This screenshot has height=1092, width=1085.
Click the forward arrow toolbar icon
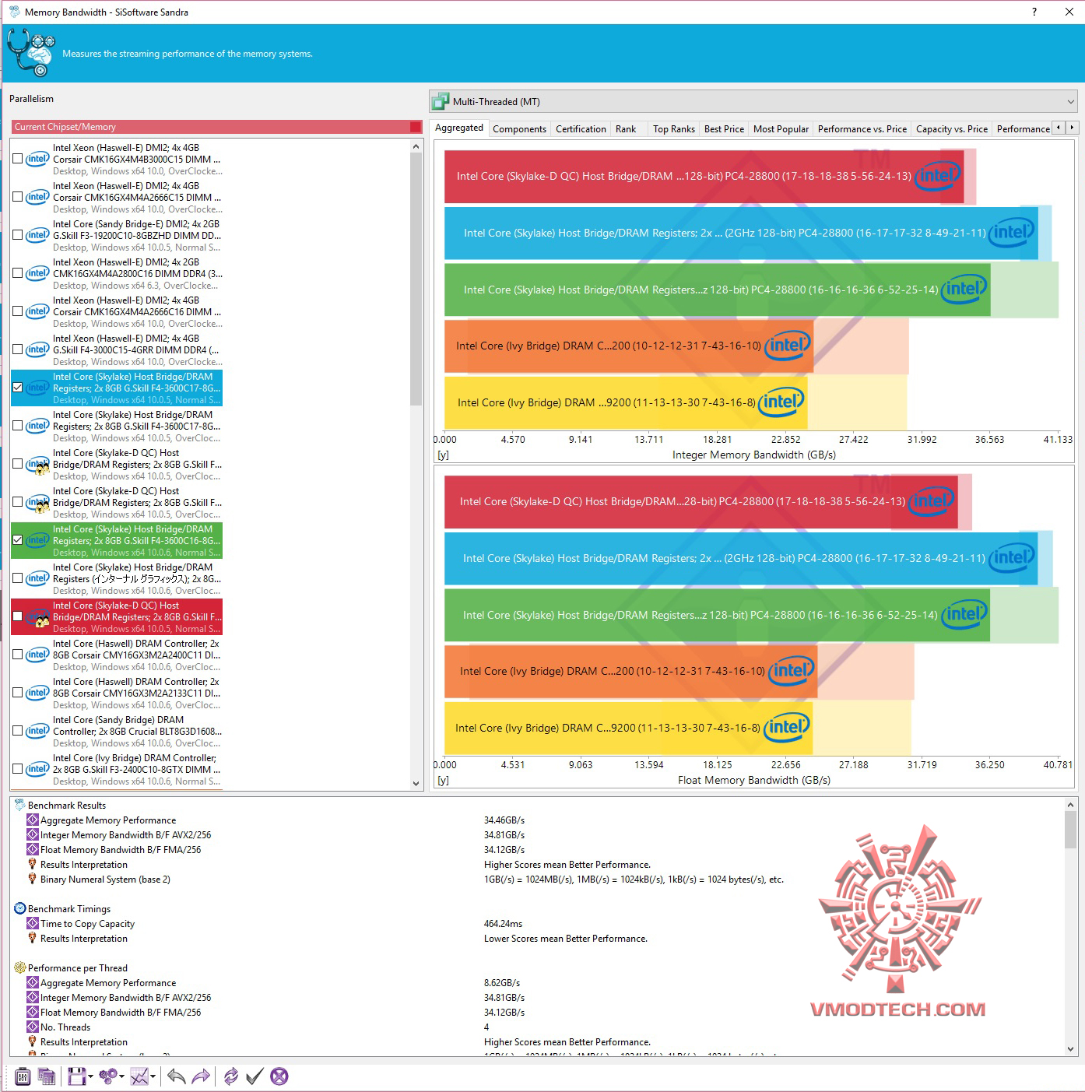201,1076
